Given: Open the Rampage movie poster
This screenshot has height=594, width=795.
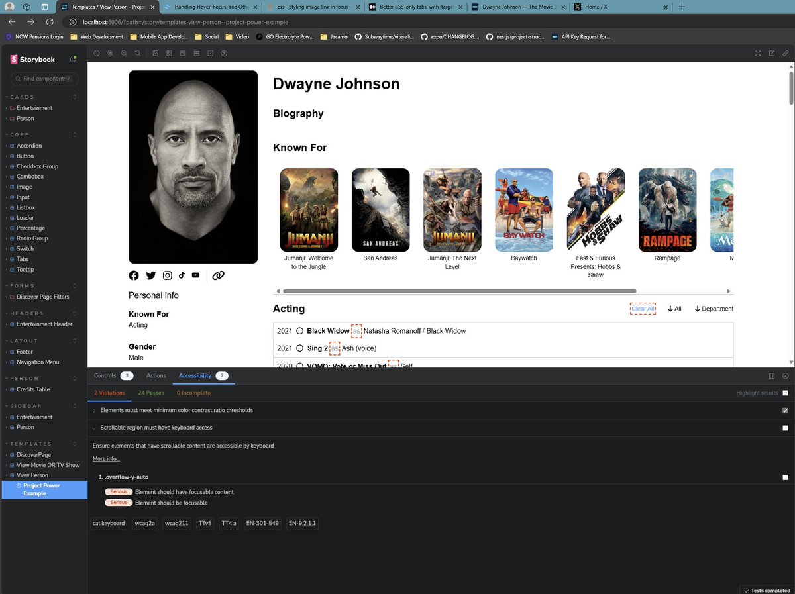Looking at the screenshot, I should (667, 210).
